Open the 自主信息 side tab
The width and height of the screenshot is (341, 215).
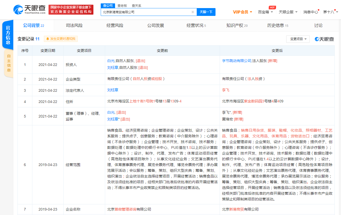click(9, 63)
